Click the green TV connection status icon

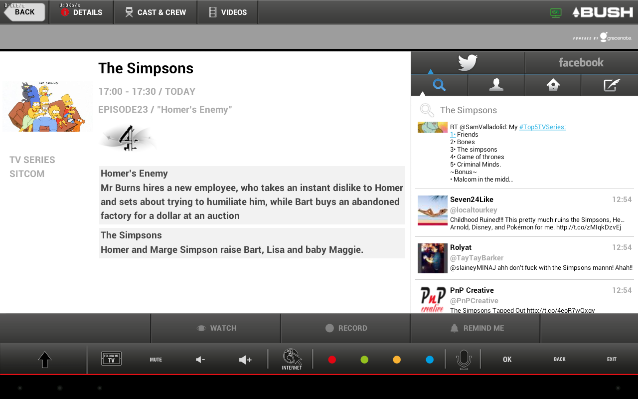tap(556, 12)
